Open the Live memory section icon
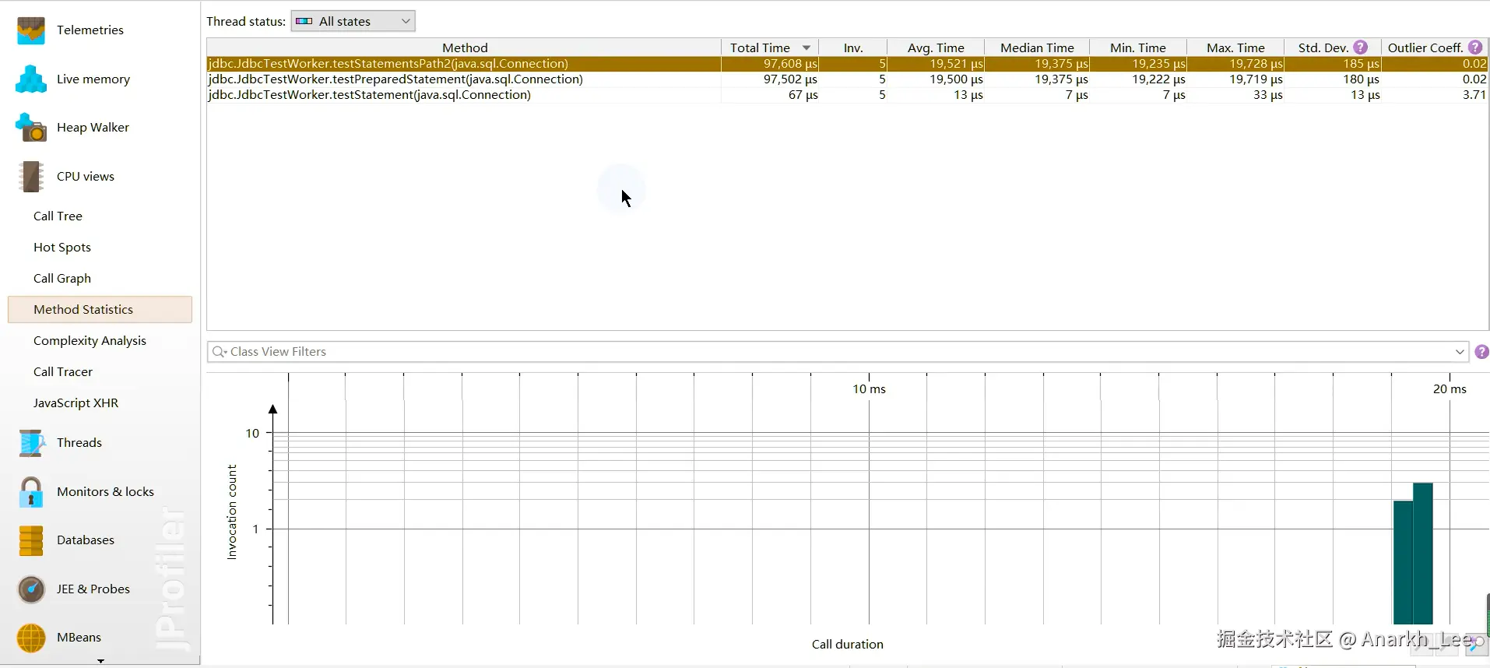 [x=31, y=79]
